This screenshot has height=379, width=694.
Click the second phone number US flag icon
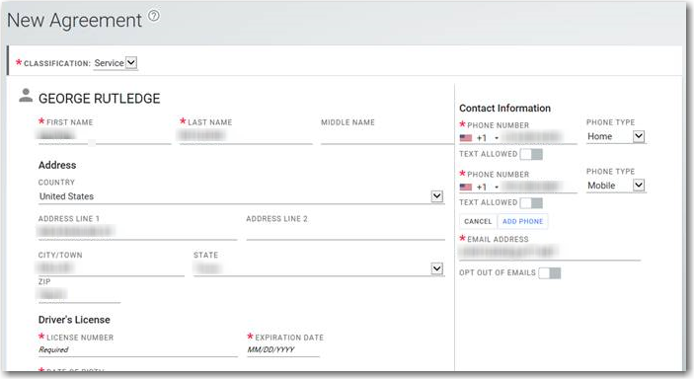click(x=466, y=187)
